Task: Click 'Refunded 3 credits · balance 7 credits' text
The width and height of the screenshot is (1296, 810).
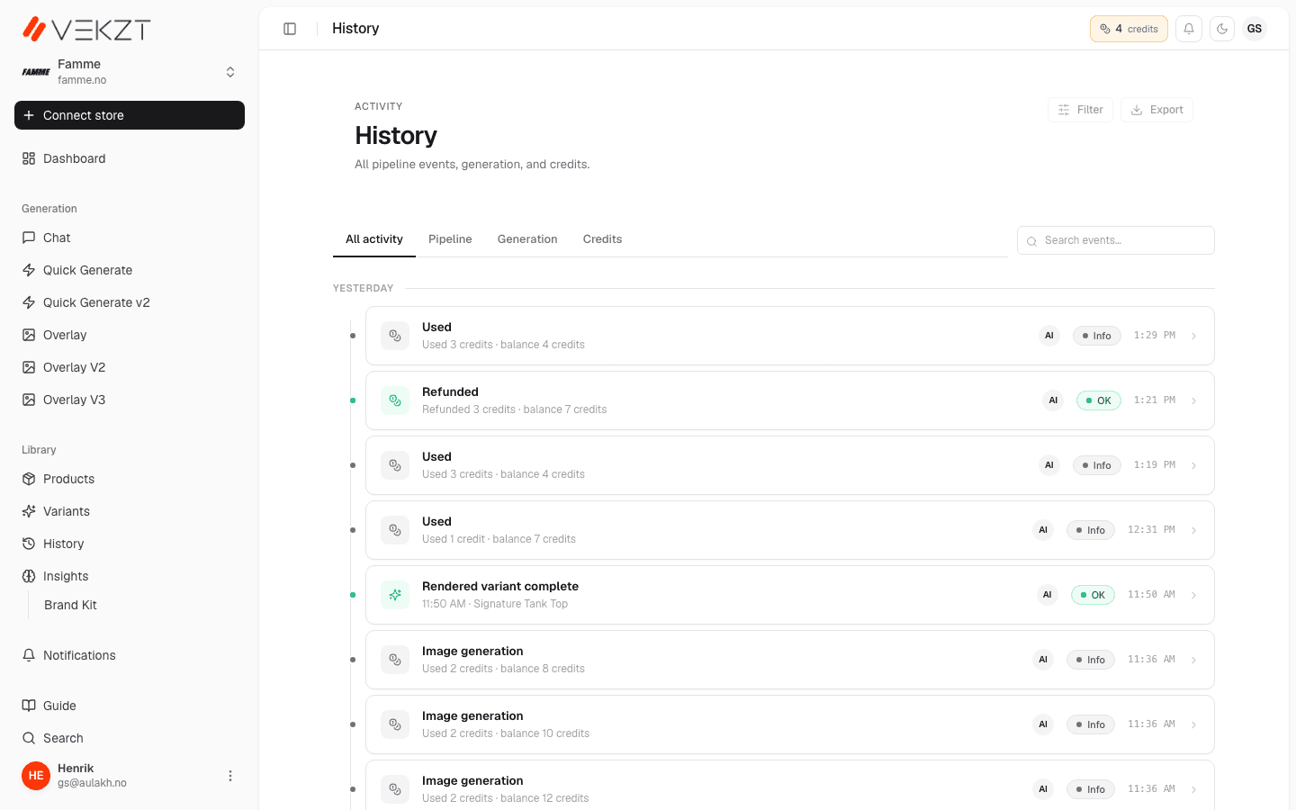Action: pos(514,409)
